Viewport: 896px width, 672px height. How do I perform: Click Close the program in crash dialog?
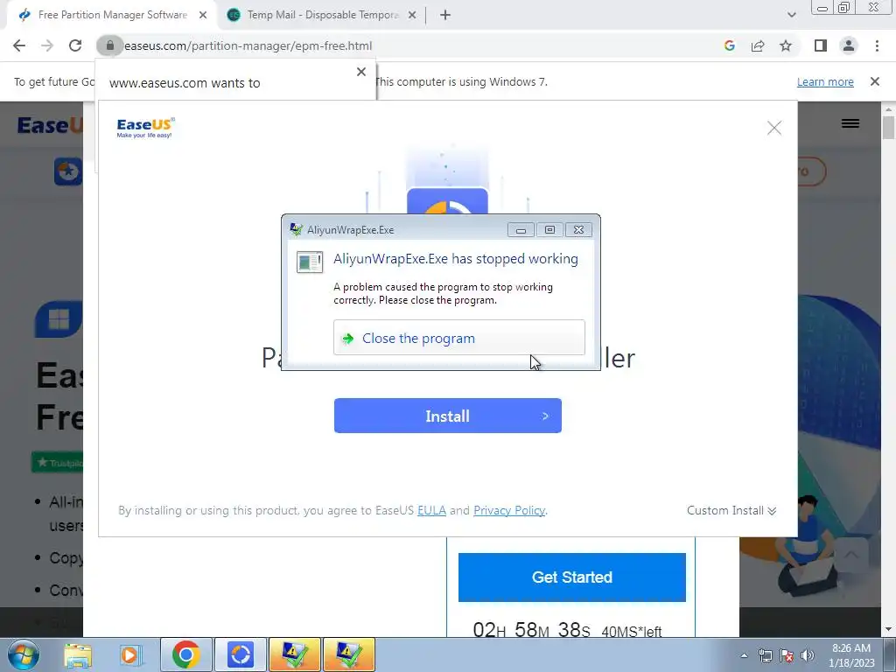(458, 338)
